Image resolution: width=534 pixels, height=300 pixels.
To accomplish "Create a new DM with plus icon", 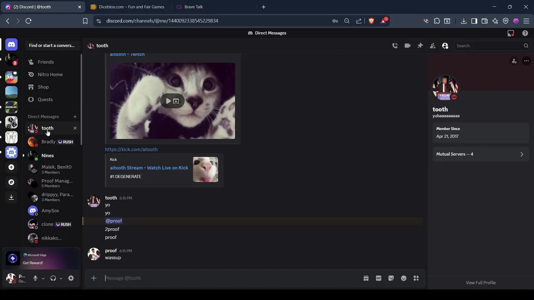I will point(75,117).
